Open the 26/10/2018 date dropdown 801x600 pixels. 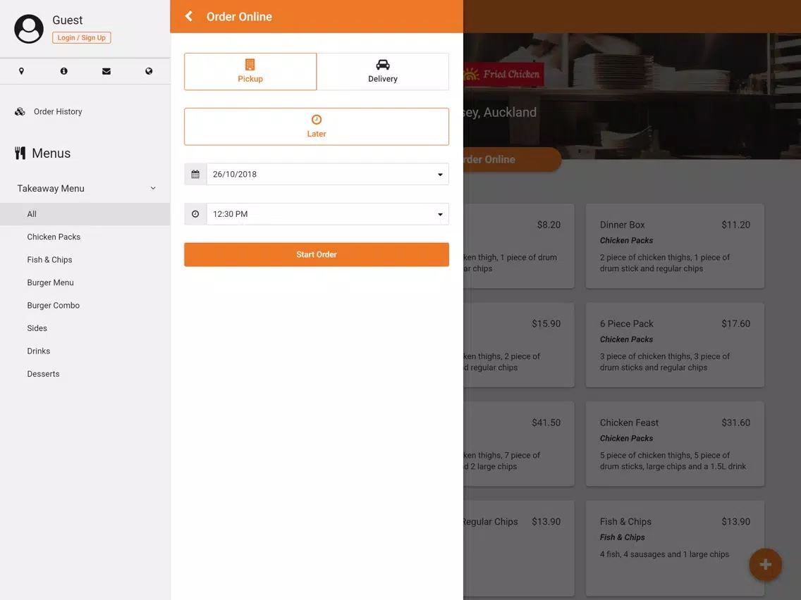(x=327, y=174)
